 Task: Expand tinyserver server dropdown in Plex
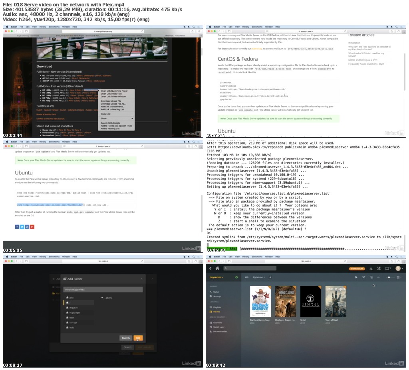(x=216, y=277)
